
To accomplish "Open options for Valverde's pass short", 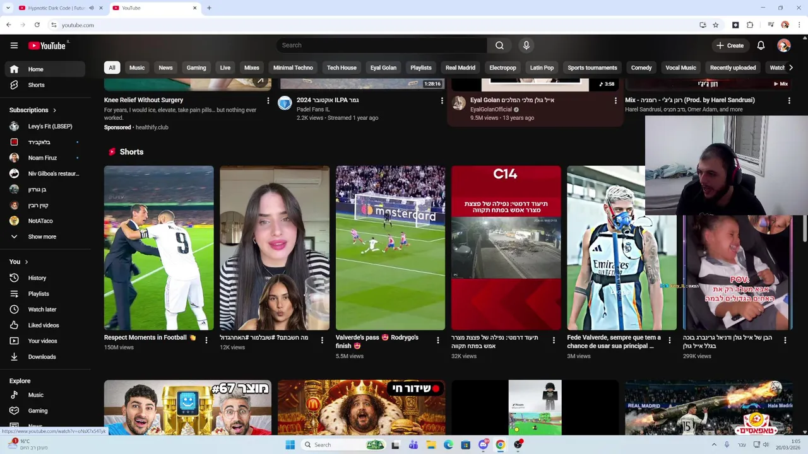I will tap(437, 340).
